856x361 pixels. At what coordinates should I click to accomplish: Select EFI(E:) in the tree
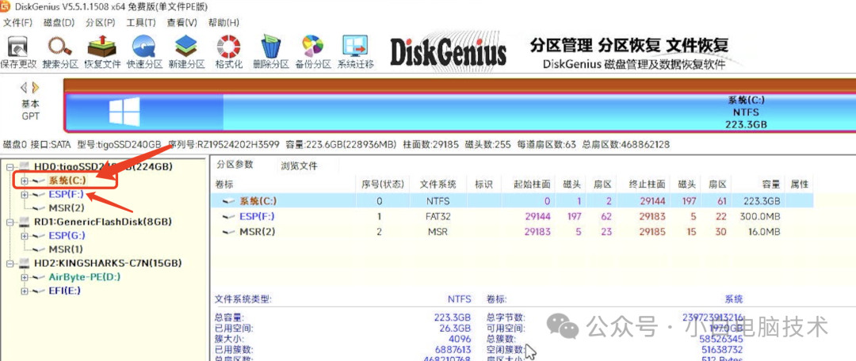click(x=64, y=291)
